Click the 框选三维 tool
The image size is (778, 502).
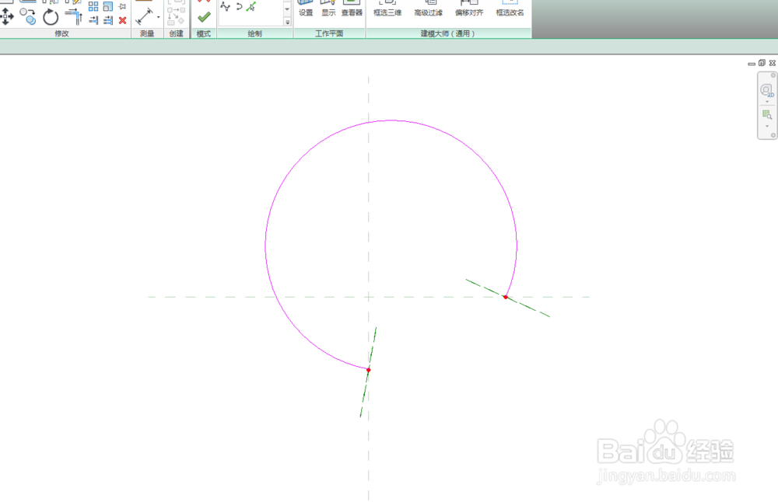387,9
